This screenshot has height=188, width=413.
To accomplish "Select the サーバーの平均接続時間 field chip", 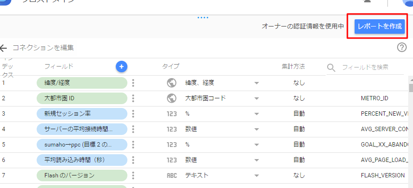I will [x=82, y=129].
